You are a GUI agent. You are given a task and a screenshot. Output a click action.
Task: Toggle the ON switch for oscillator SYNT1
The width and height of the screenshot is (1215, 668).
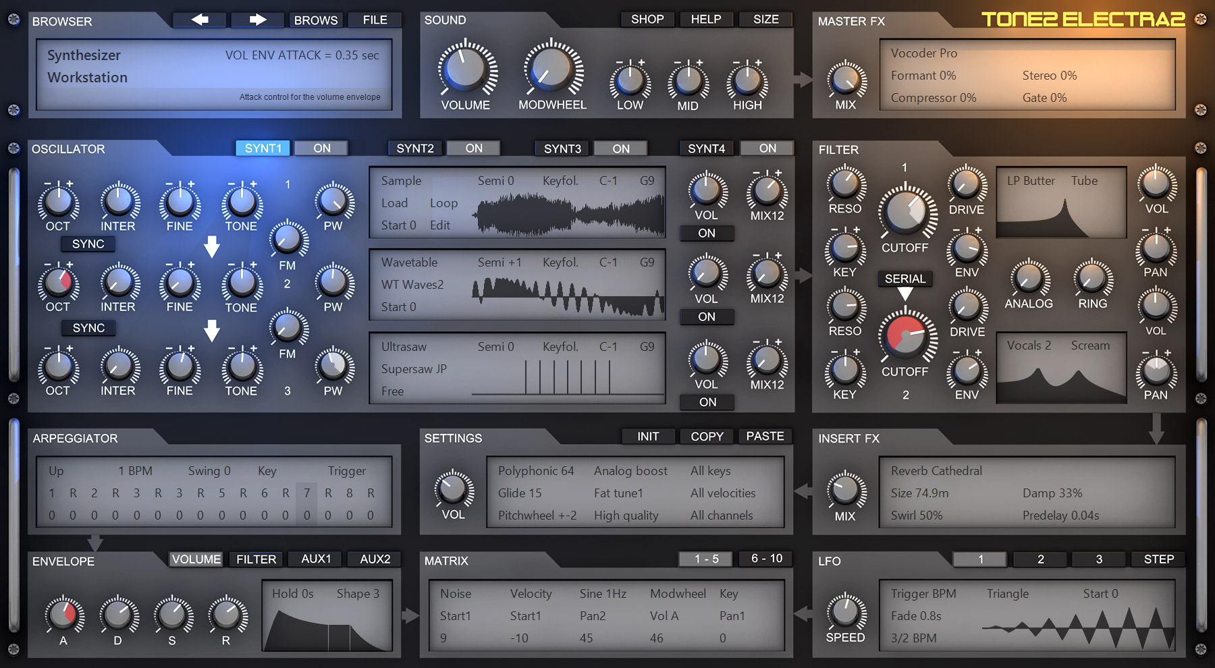pyautogui.click(x=321, y=148)
